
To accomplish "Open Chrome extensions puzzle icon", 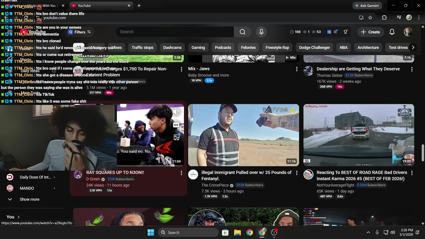I will pyautogui.click(x=384, y=18).
